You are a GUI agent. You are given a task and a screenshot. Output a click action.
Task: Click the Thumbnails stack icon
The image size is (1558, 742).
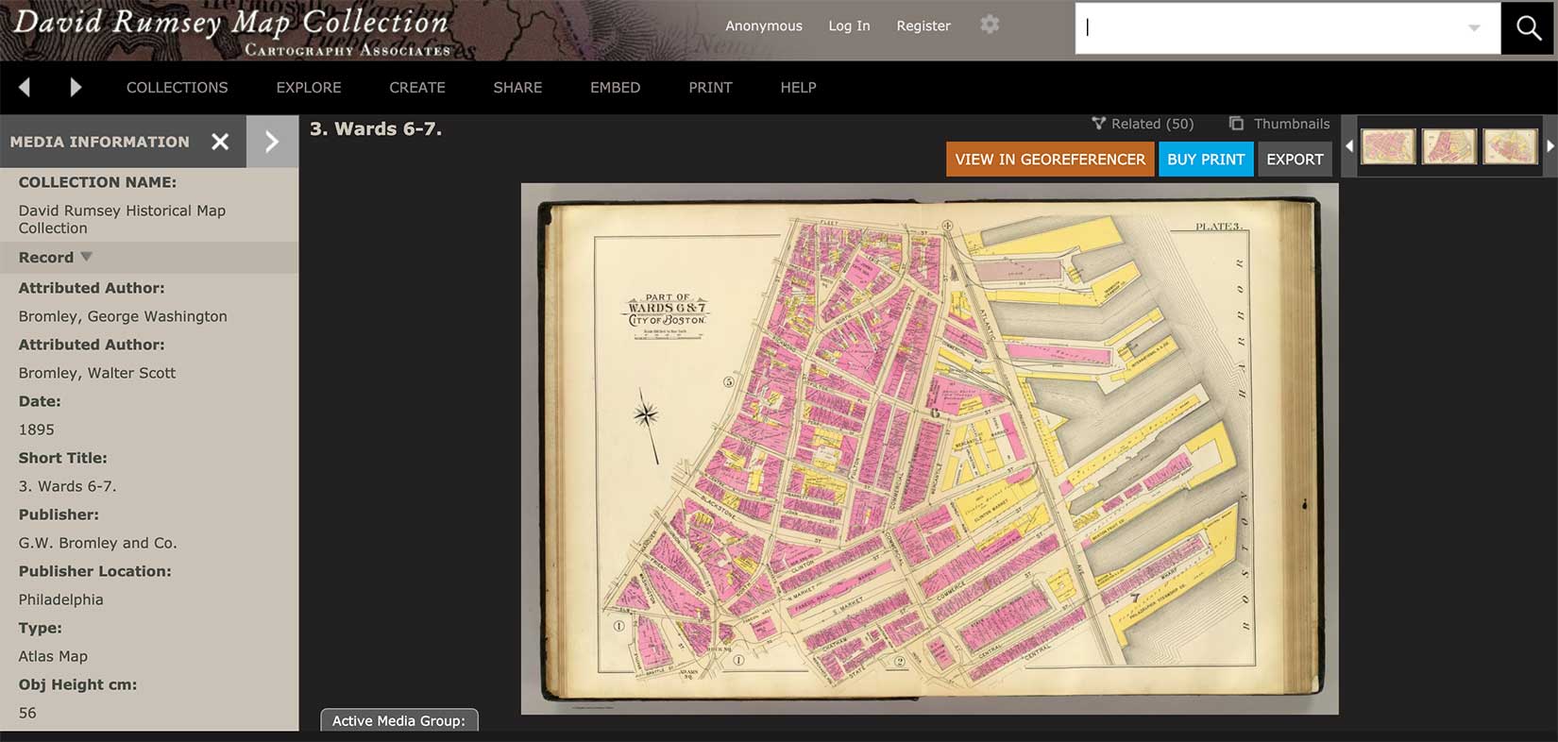click(1236, 124)
